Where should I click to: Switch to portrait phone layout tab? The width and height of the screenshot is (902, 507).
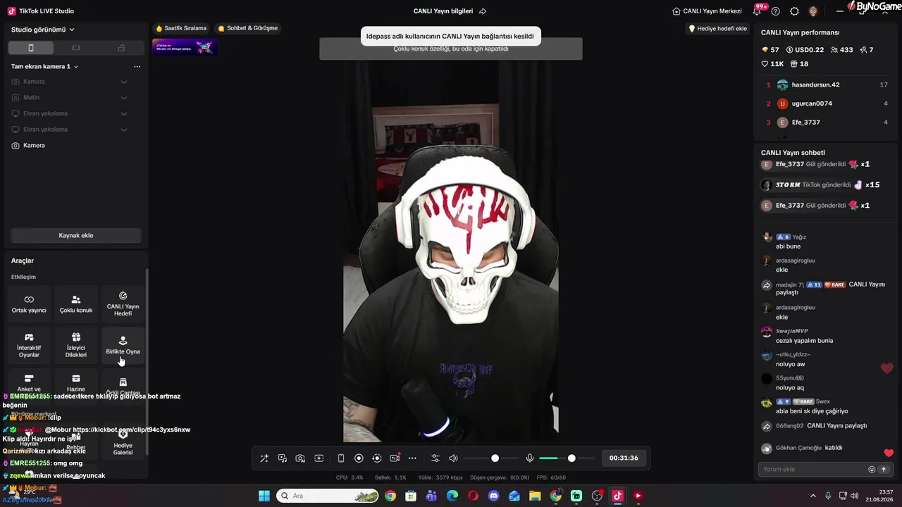click(x=30, y=48)
